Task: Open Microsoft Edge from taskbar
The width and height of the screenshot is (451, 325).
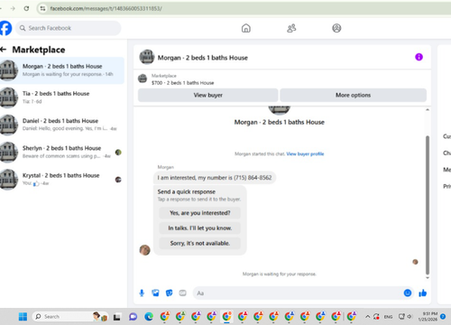Action: click(x=149, y=317)
